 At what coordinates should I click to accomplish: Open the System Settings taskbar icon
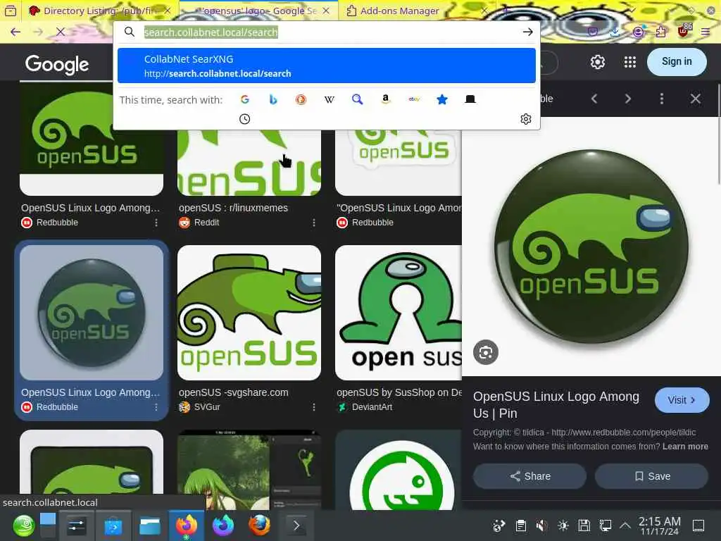76,526
